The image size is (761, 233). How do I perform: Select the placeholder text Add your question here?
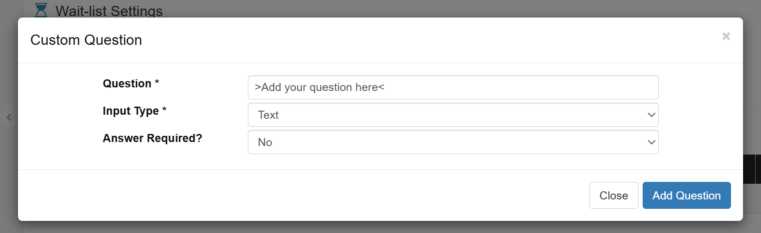320,87
